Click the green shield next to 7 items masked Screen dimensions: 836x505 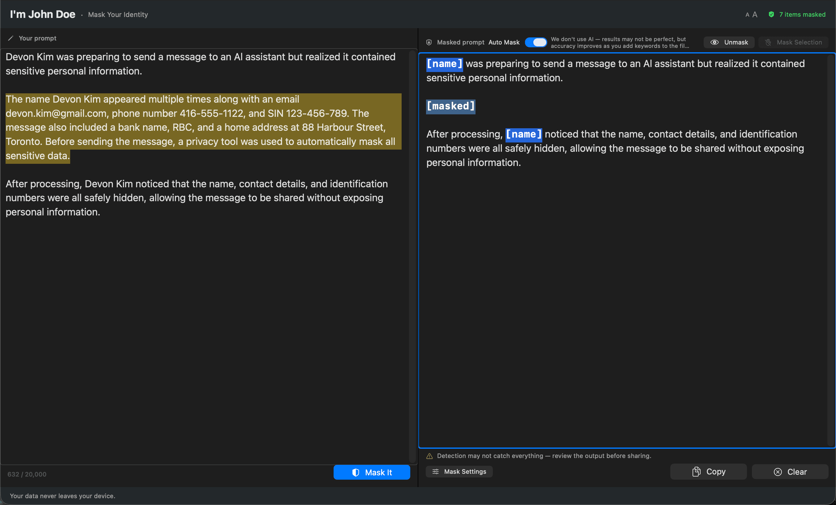click(x=771, y=14)
